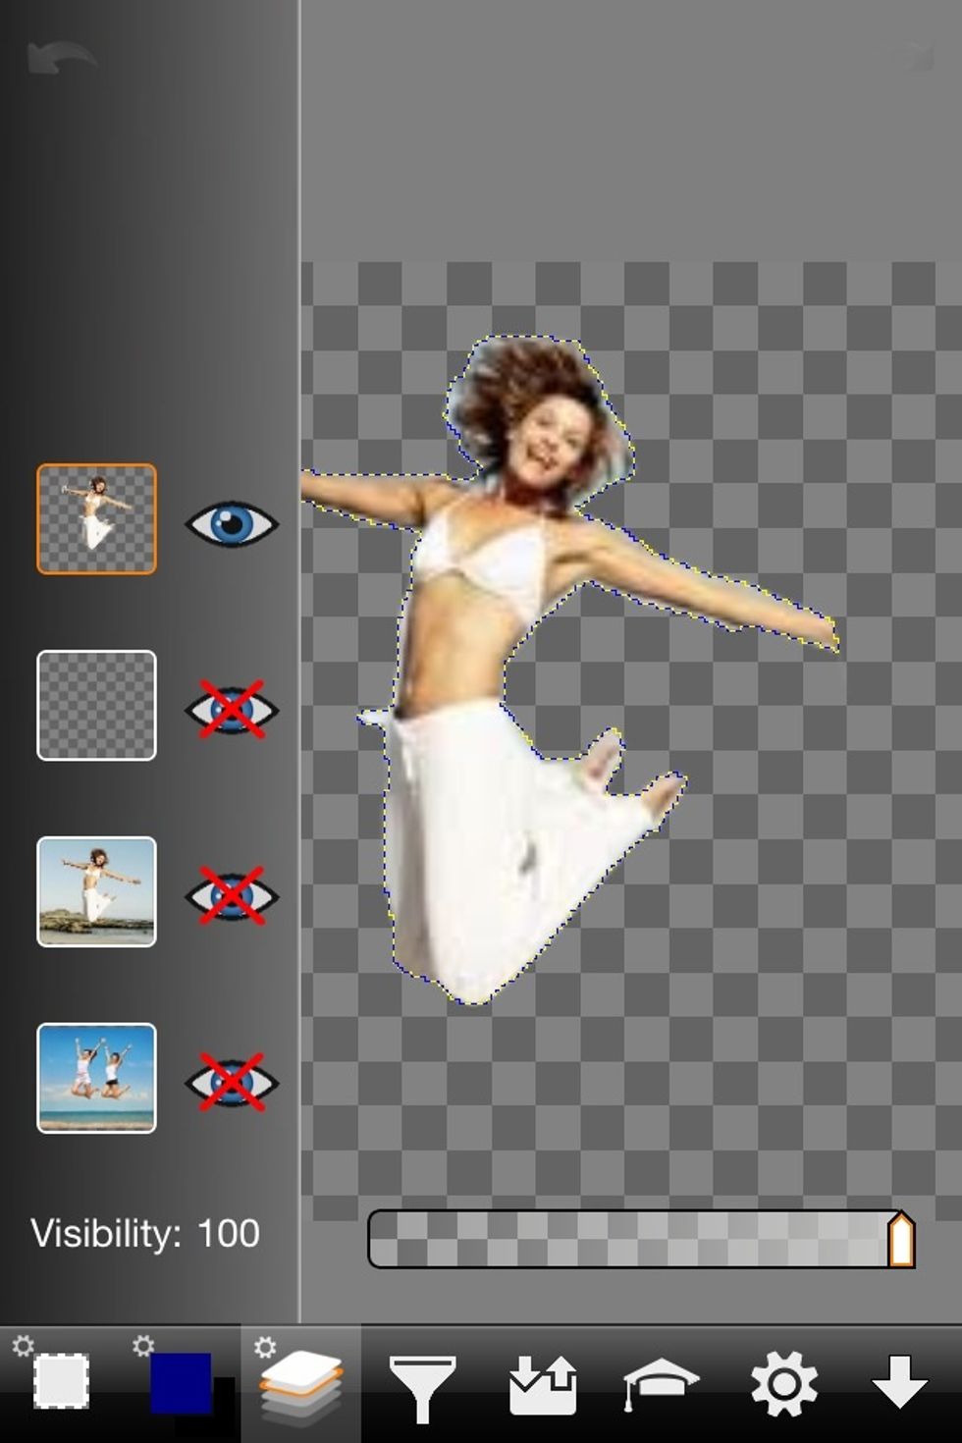Select the empty transparent layer thumbnail

pos(96,705)
